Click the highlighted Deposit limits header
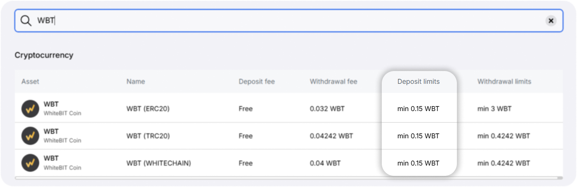Image resolution: width=577 pixels, height=187 pixels. click(x=419, y=82)
